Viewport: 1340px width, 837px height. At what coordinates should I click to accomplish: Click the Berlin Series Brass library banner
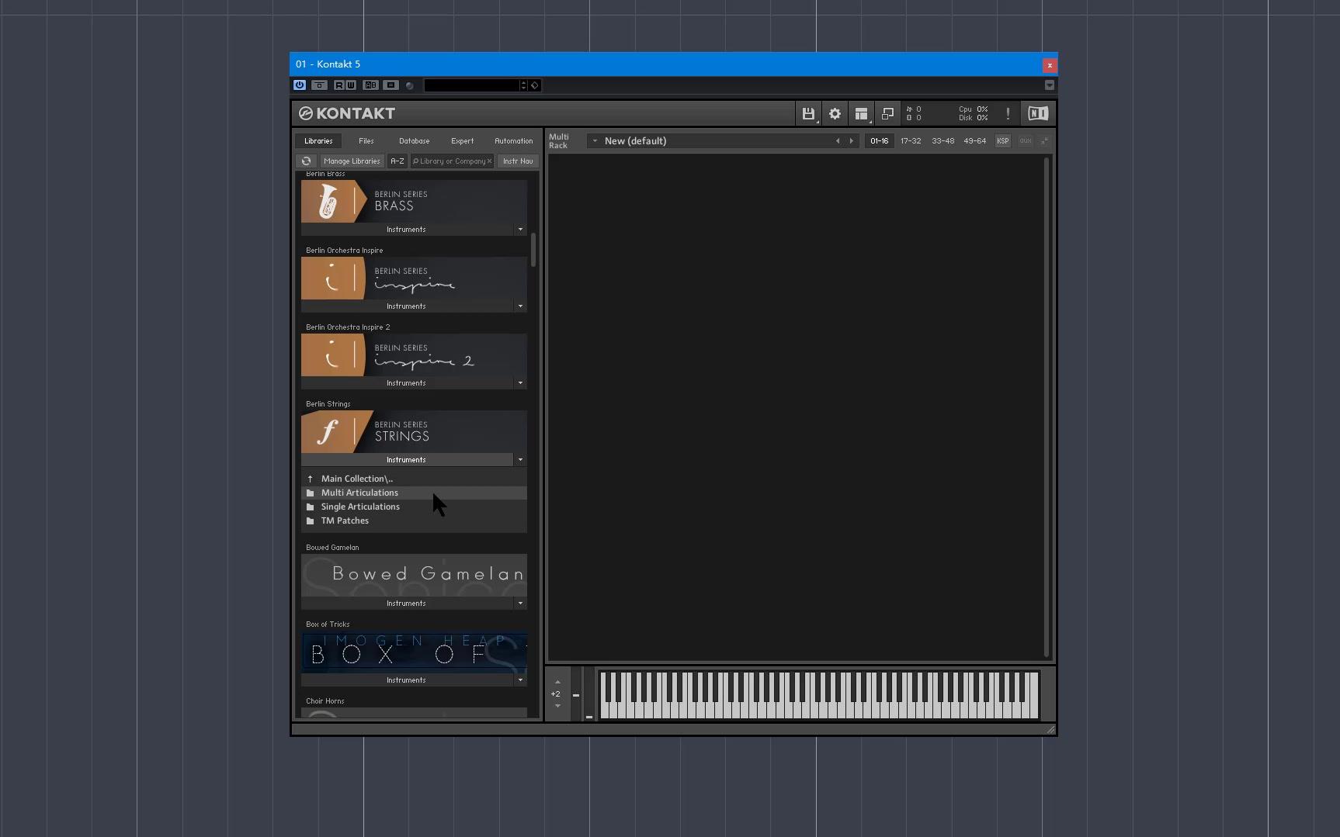[x=414, y=202]
